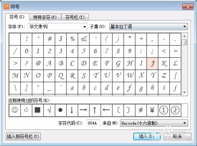Select the digit 0 cell
Screen dimensions: 197x146
point(26,51)
